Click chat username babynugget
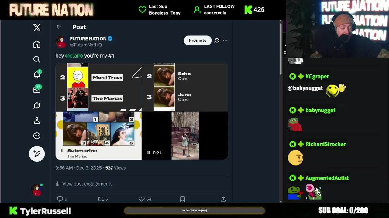389x218 pixels. (320, 110)
